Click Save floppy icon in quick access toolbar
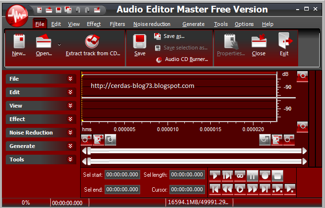Viewport: 325px width, 208px height. [59, 10]
